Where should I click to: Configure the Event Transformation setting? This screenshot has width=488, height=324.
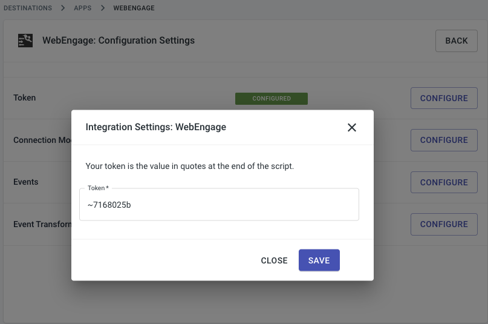[x=444, y=224]
